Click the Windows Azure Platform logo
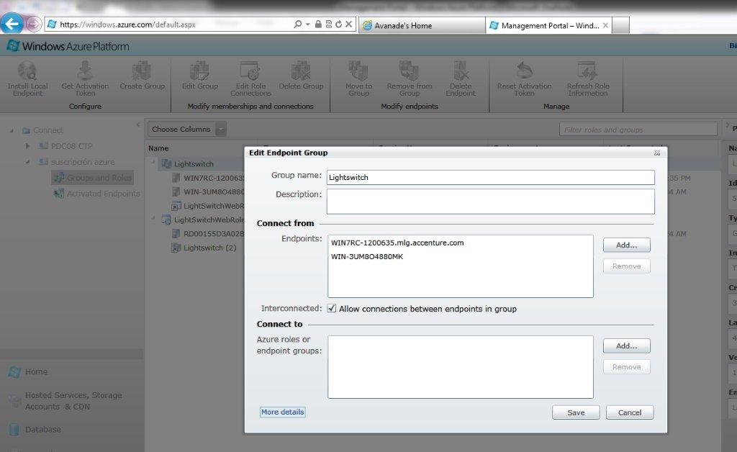 click(68, 46)
